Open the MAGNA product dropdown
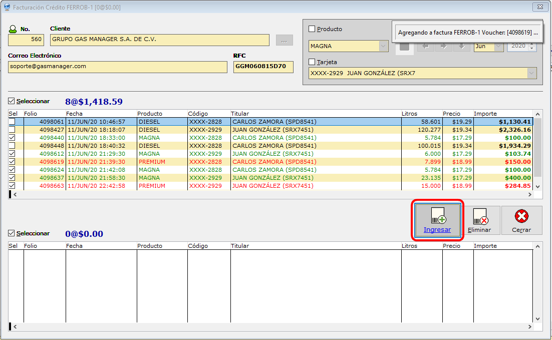The image size is (552, 340). [384, 46]
